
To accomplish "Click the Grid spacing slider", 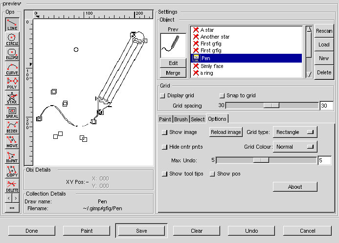I will coord(271,105).
